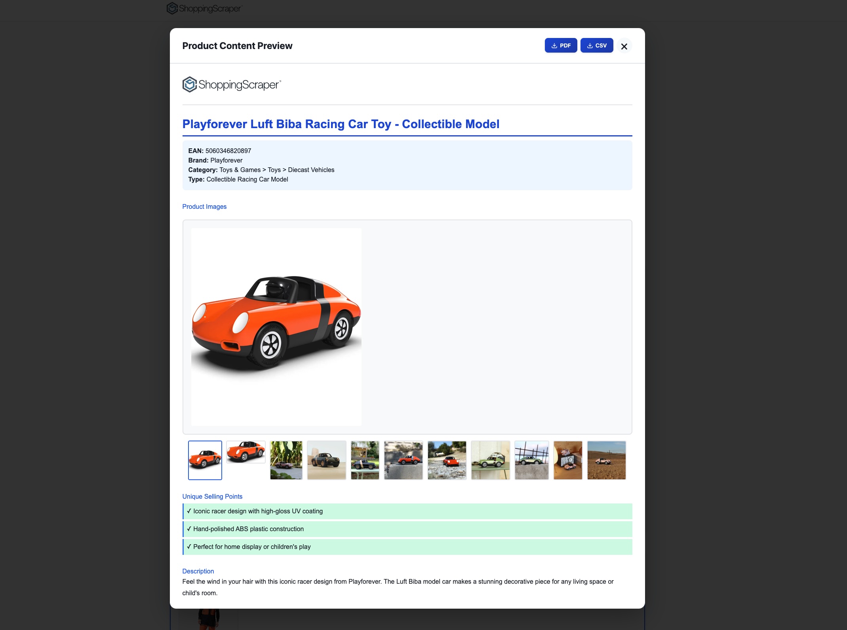Export the product content as CSV
This screenshot has height=630, width=847.
pyautogui.click(x=596, y=45)
